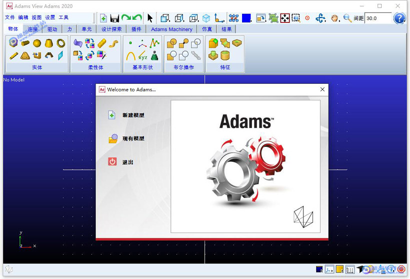Click the colorful cube with pencil icon

click(x=101, y=55)
